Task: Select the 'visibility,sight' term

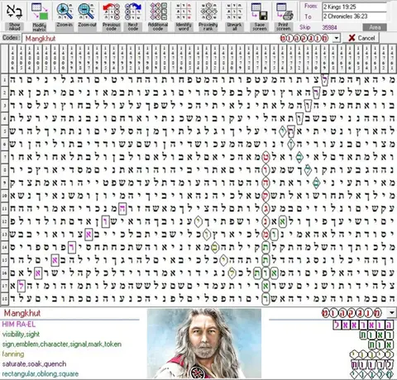Action: (21, 335)
